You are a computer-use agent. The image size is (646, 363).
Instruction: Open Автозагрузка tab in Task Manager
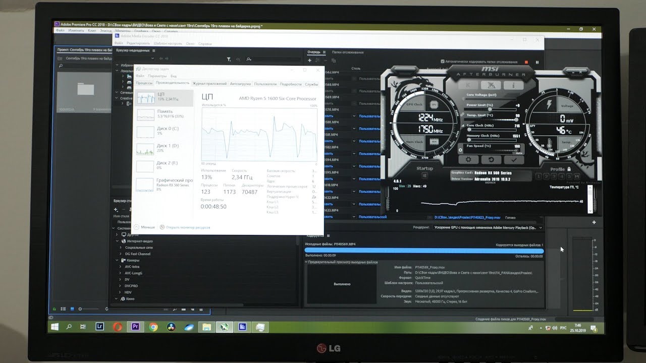pos(240,84)
